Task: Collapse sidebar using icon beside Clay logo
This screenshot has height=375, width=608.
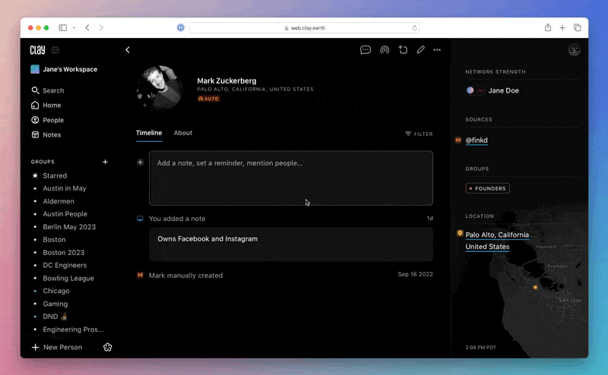Action: 55,50
